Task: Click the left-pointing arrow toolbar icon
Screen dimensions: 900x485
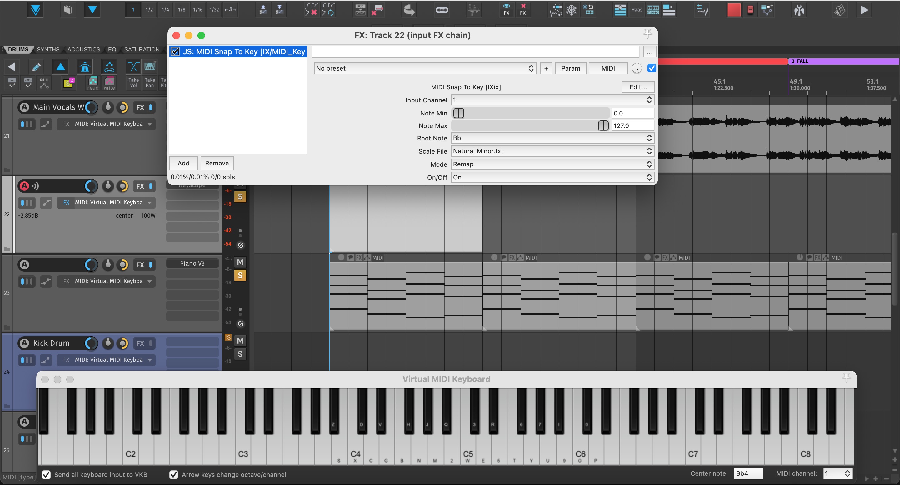Action: [12, 67]
